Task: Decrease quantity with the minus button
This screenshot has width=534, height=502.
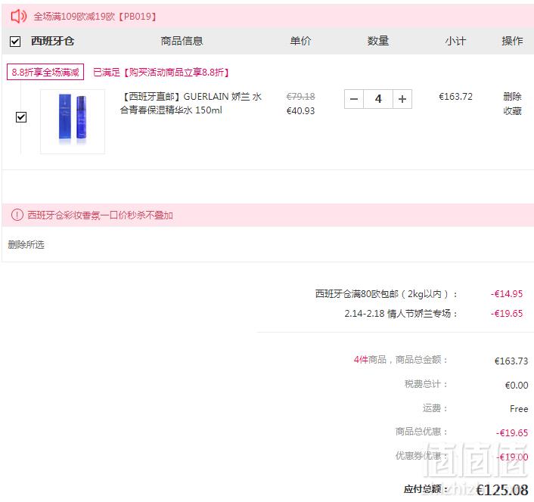Action: (354, 99)
